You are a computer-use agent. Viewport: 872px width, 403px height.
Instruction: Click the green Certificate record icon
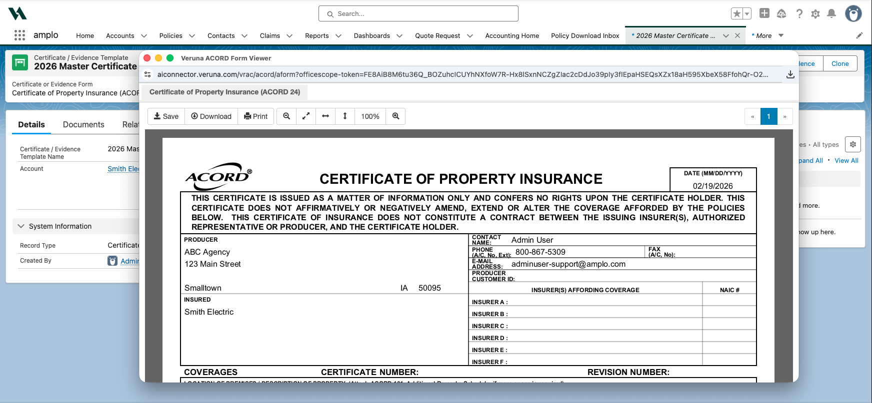[20, 62]
